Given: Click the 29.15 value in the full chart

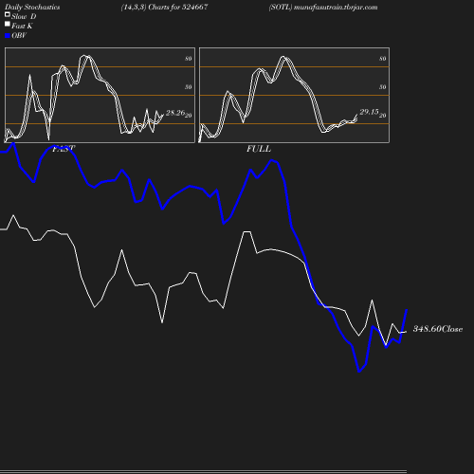Looking at the screenshot, I should coord(369,112).
